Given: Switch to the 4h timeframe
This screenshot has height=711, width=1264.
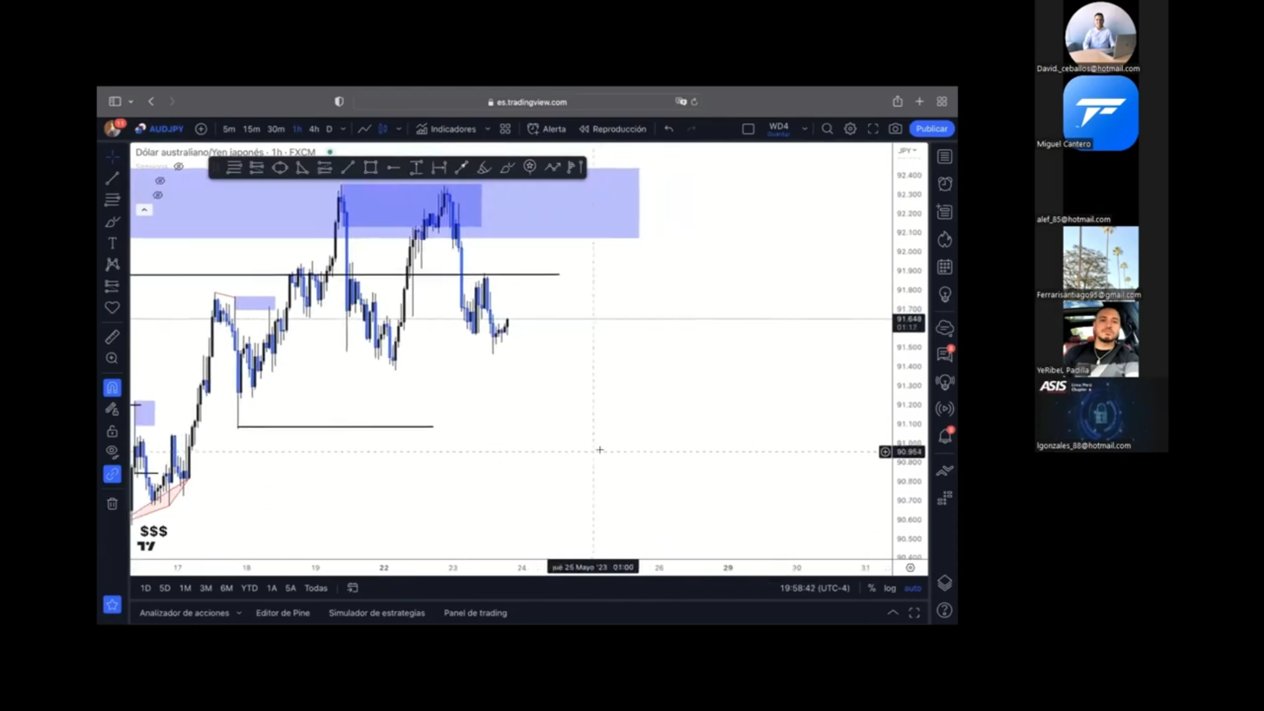Looking at the screenshot, I should click(x=314, y=129).
